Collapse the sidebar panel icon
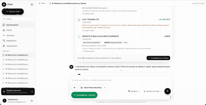The height and width of the screenshot is (105, 206). 32,5
